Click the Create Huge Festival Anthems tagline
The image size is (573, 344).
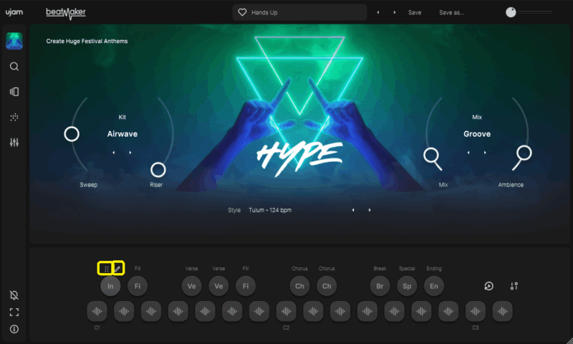(x=87, y=41)
